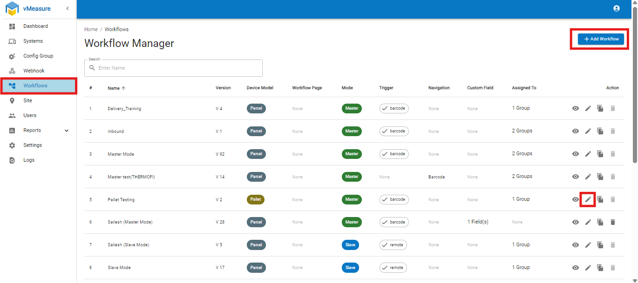638x283 pixels.
Task: Expand the Reports submenu arrow
Action: click(67, 131)
